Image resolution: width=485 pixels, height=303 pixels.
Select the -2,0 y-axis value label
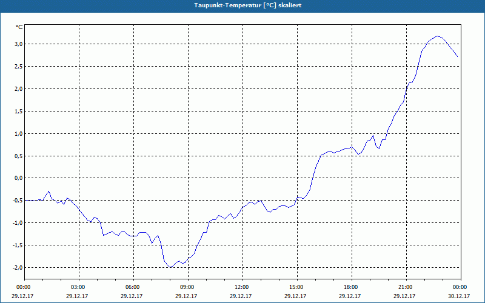[x=18, y=267]
